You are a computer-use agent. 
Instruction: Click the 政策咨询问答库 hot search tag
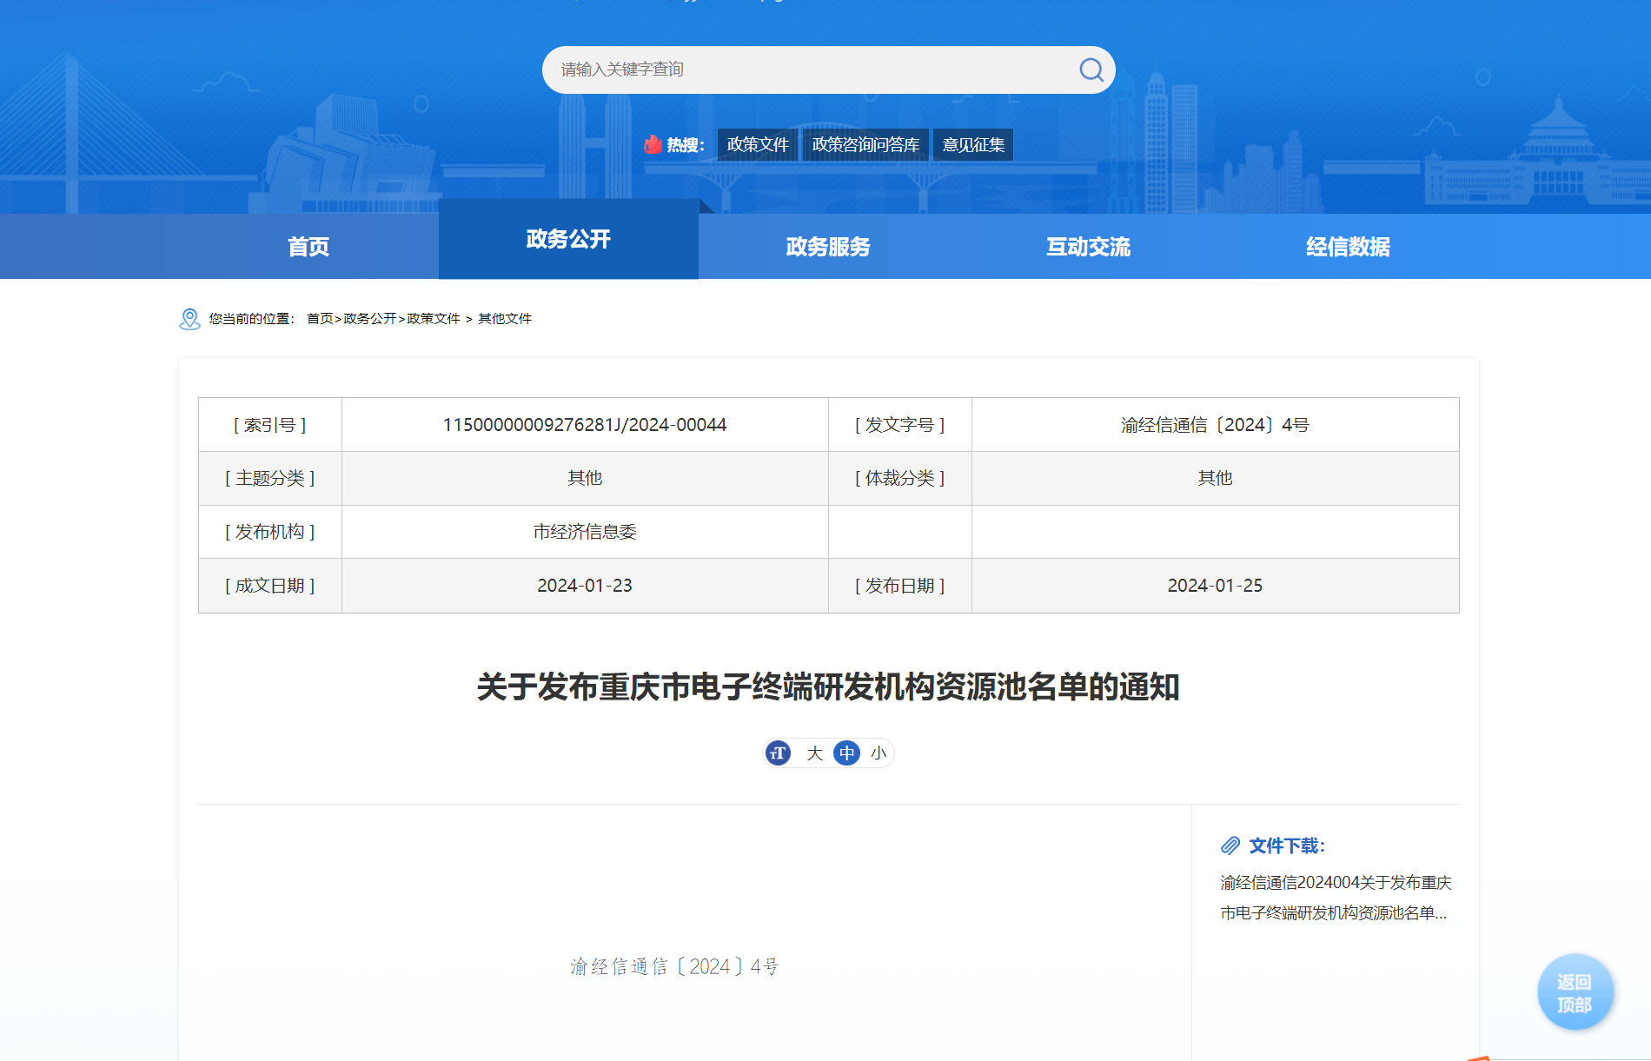[865, 144]
